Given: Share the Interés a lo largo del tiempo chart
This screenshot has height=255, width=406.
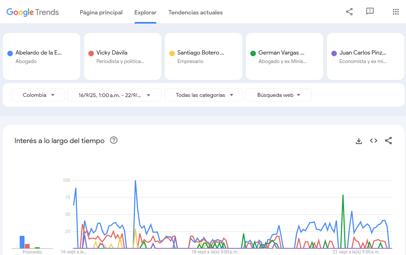Looking at the screenshot, I should click(x=389, y=141).
